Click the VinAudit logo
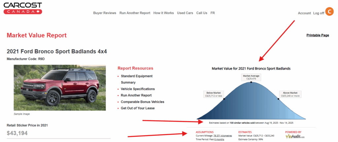This screenshot has width=338, height=142. (295, 136)
